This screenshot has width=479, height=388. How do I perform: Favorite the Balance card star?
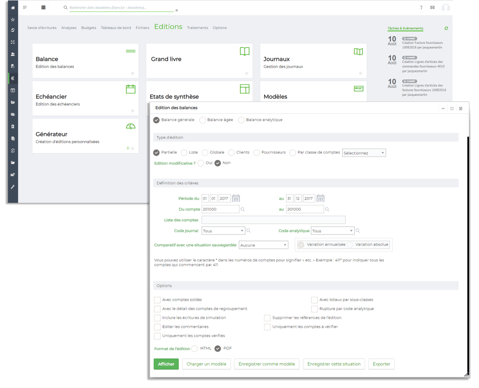point(133,73)
